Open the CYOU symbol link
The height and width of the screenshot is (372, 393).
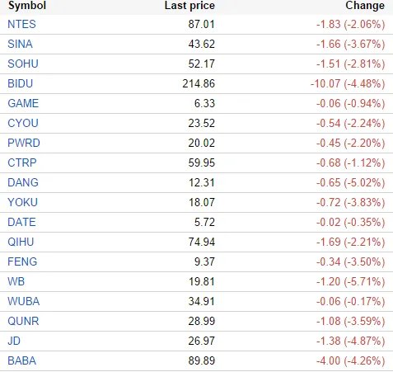[23, 123]
